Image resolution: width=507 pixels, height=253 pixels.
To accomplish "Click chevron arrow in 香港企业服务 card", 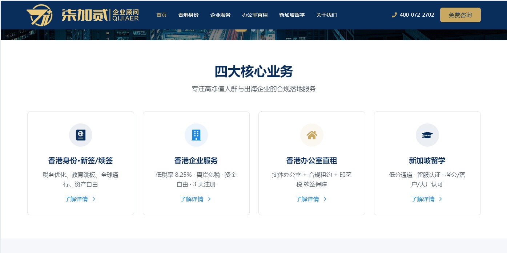I will click(209, 199).
